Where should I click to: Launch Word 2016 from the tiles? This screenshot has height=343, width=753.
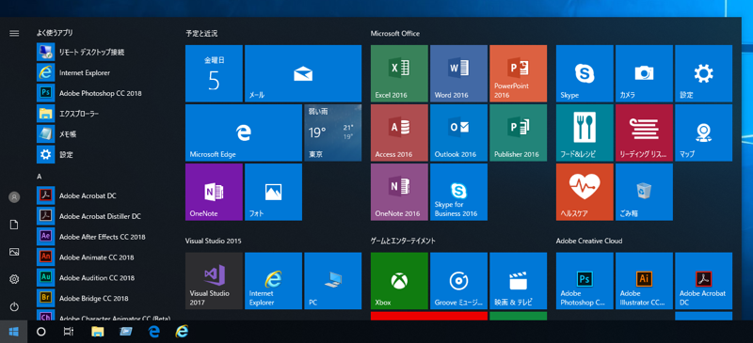(458, 73)
